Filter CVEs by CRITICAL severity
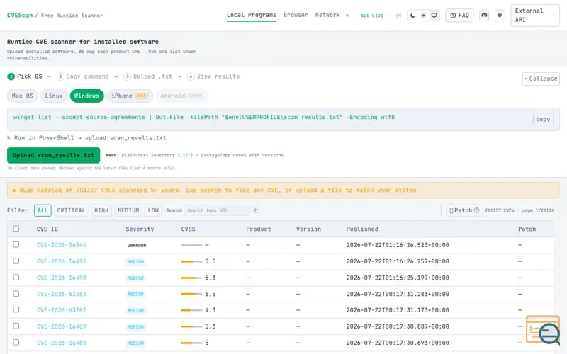The height and width of the screenshot is (354, 567). [x=72, y=210]
